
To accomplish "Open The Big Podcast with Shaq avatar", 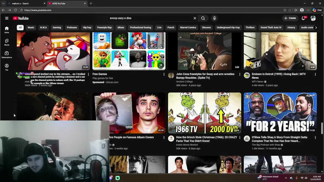I will 247,139.
